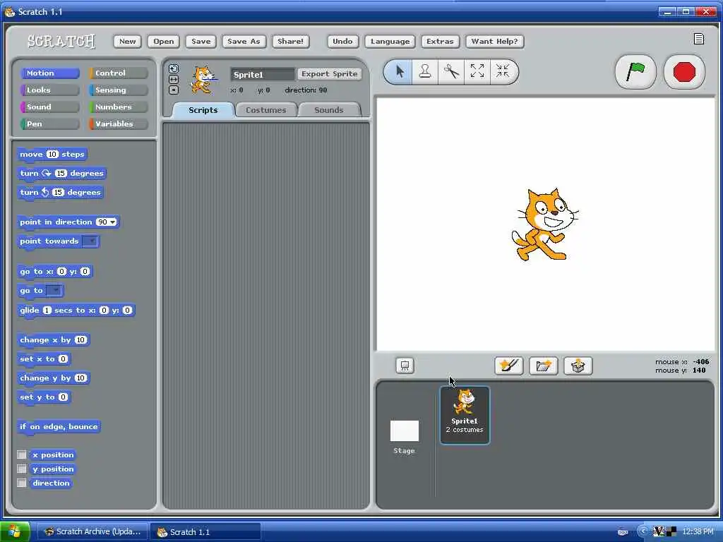
Task: Click the steps value in move block
Action: click(52, 155)
